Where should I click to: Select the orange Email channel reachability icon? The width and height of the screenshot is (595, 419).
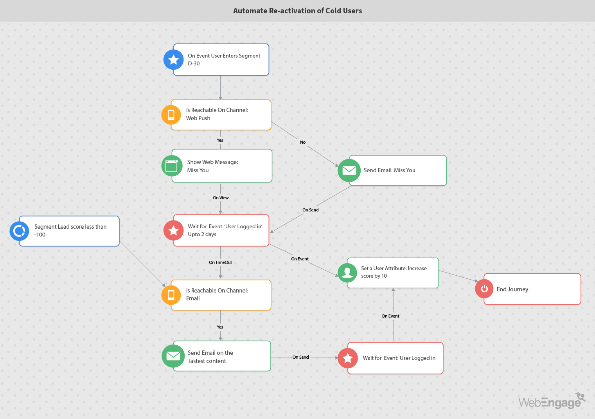171,295
